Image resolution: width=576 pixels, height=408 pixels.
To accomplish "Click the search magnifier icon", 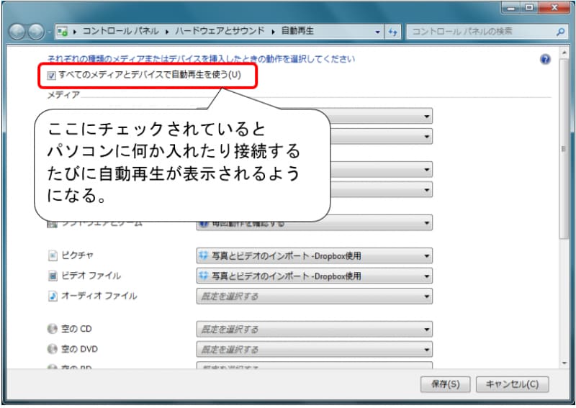I will click(560, 32).
